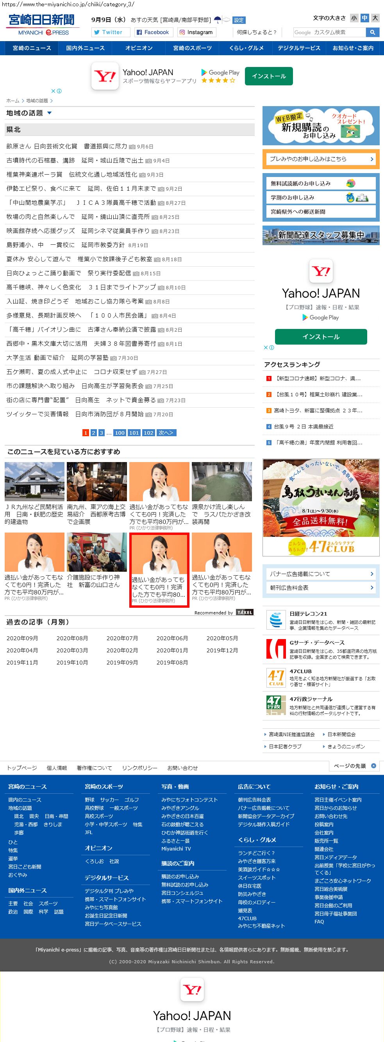The height and width of the screenshot is (1042, 384).
Task: Open footer link みやにちフォトコンテスト
Action: 189,800
